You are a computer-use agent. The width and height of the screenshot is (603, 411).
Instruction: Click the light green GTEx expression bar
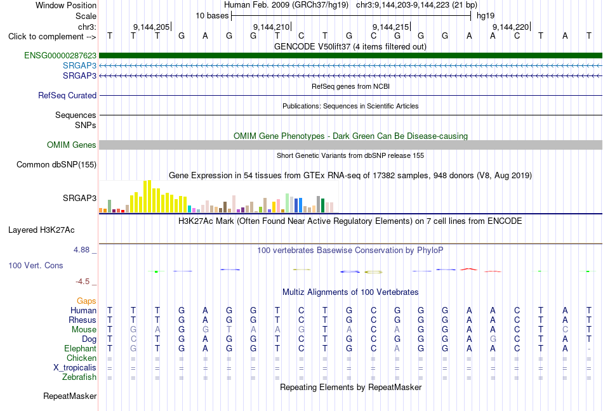[288, 203]
